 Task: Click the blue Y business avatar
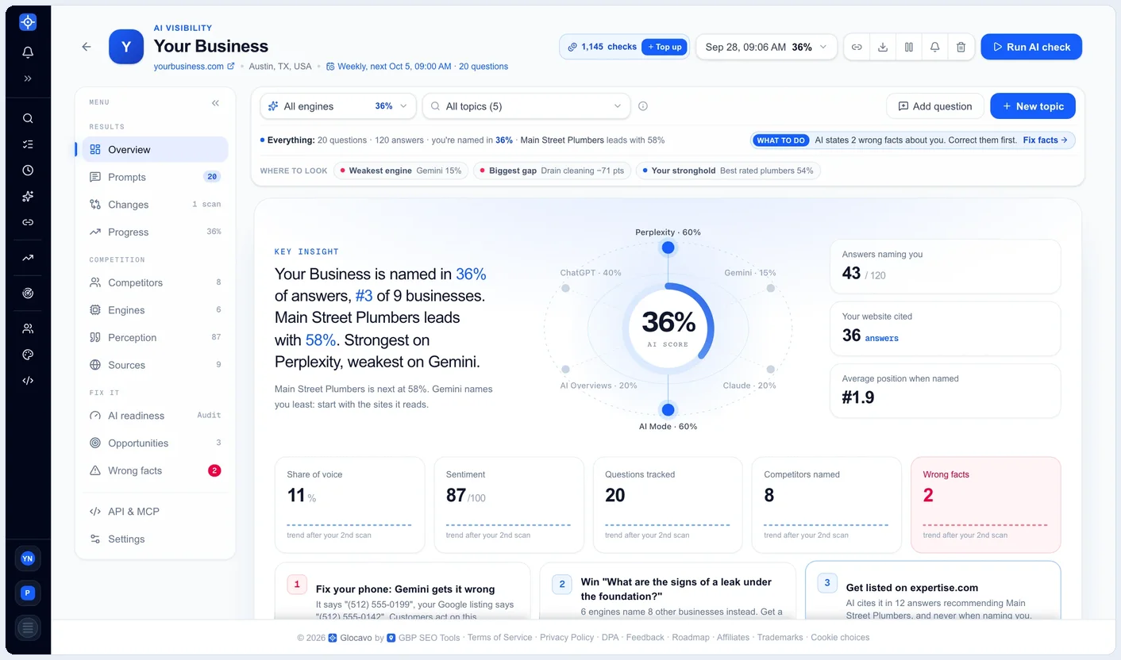click(126, 47)
